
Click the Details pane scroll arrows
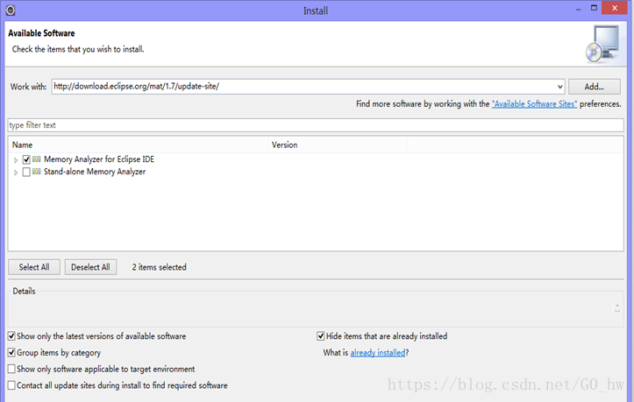coord(617,308)
